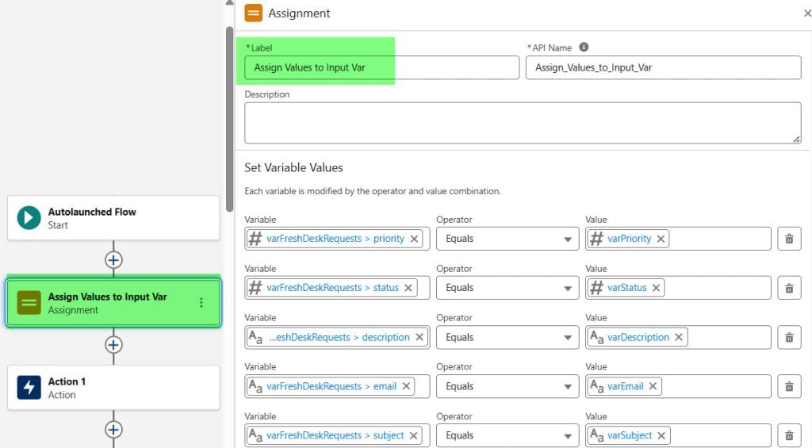Clear the varDescription value pill
This screenshot has width=812, height=448.
679,337
